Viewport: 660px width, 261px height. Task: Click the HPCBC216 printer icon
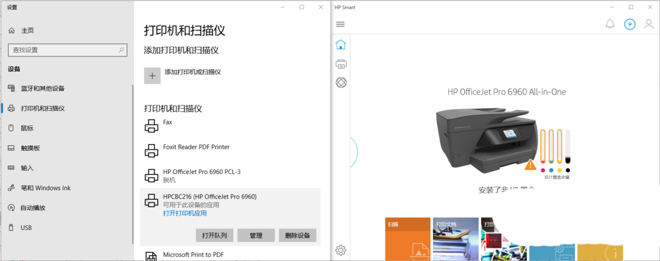click(152, 200)
